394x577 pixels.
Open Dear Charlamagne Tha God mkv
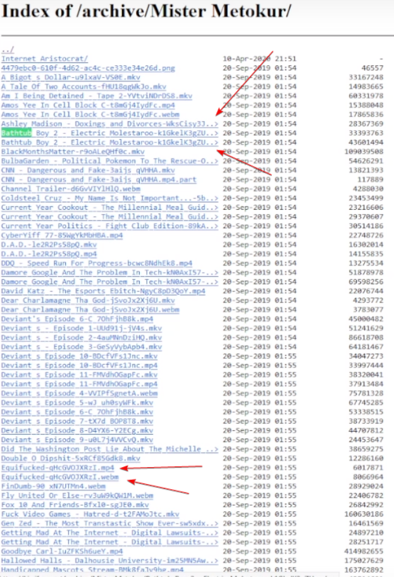coord(88,300)
